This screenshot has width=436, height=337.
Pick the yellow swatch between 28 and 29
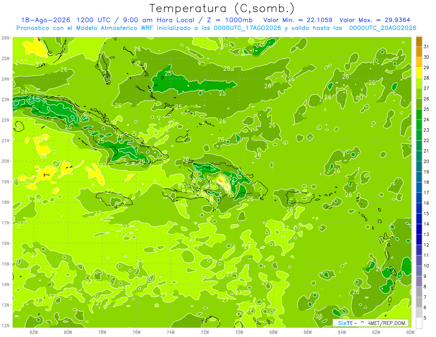(419, 73)
